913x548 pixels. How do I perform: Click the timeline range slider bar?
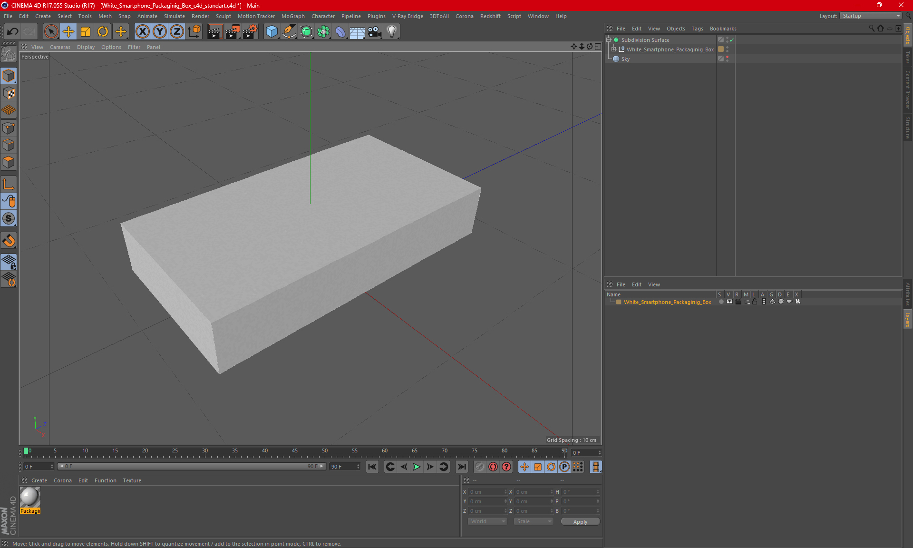191,466
